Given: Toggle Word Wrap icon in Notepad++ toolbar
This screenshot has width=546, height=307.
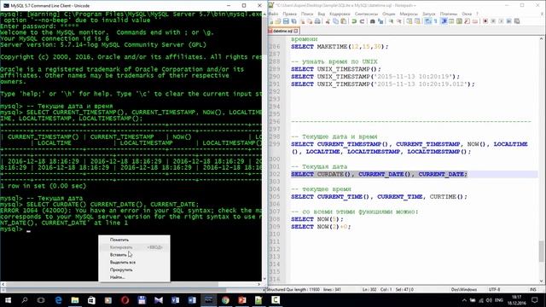Looking at the screenshot, I should (427, 21).
